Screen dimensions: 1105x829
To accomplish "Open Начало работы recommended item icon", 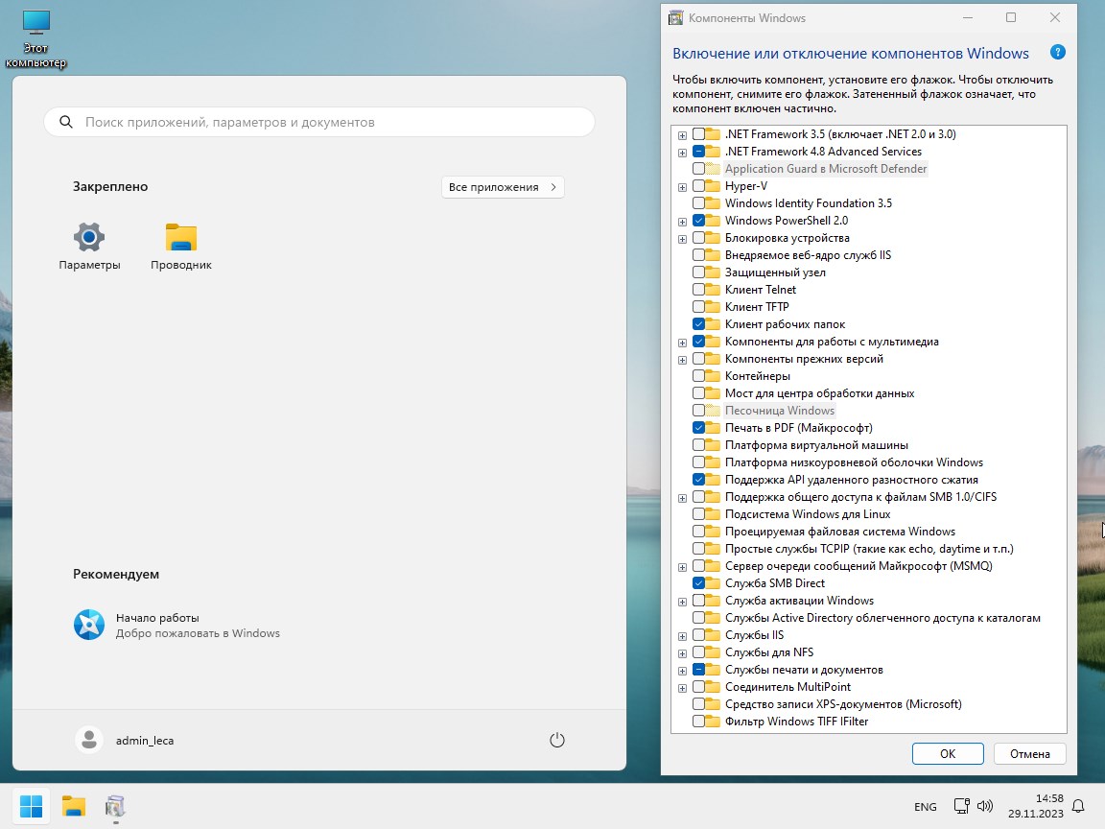I will coord(89,625).
